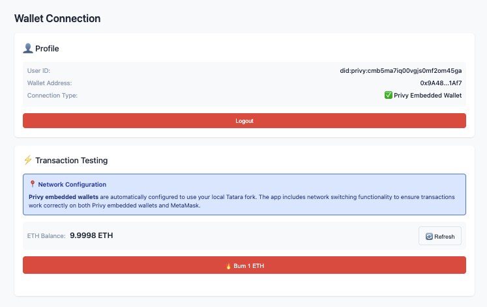
Task: Click the Logout button
Action: [x=244, y=121]
